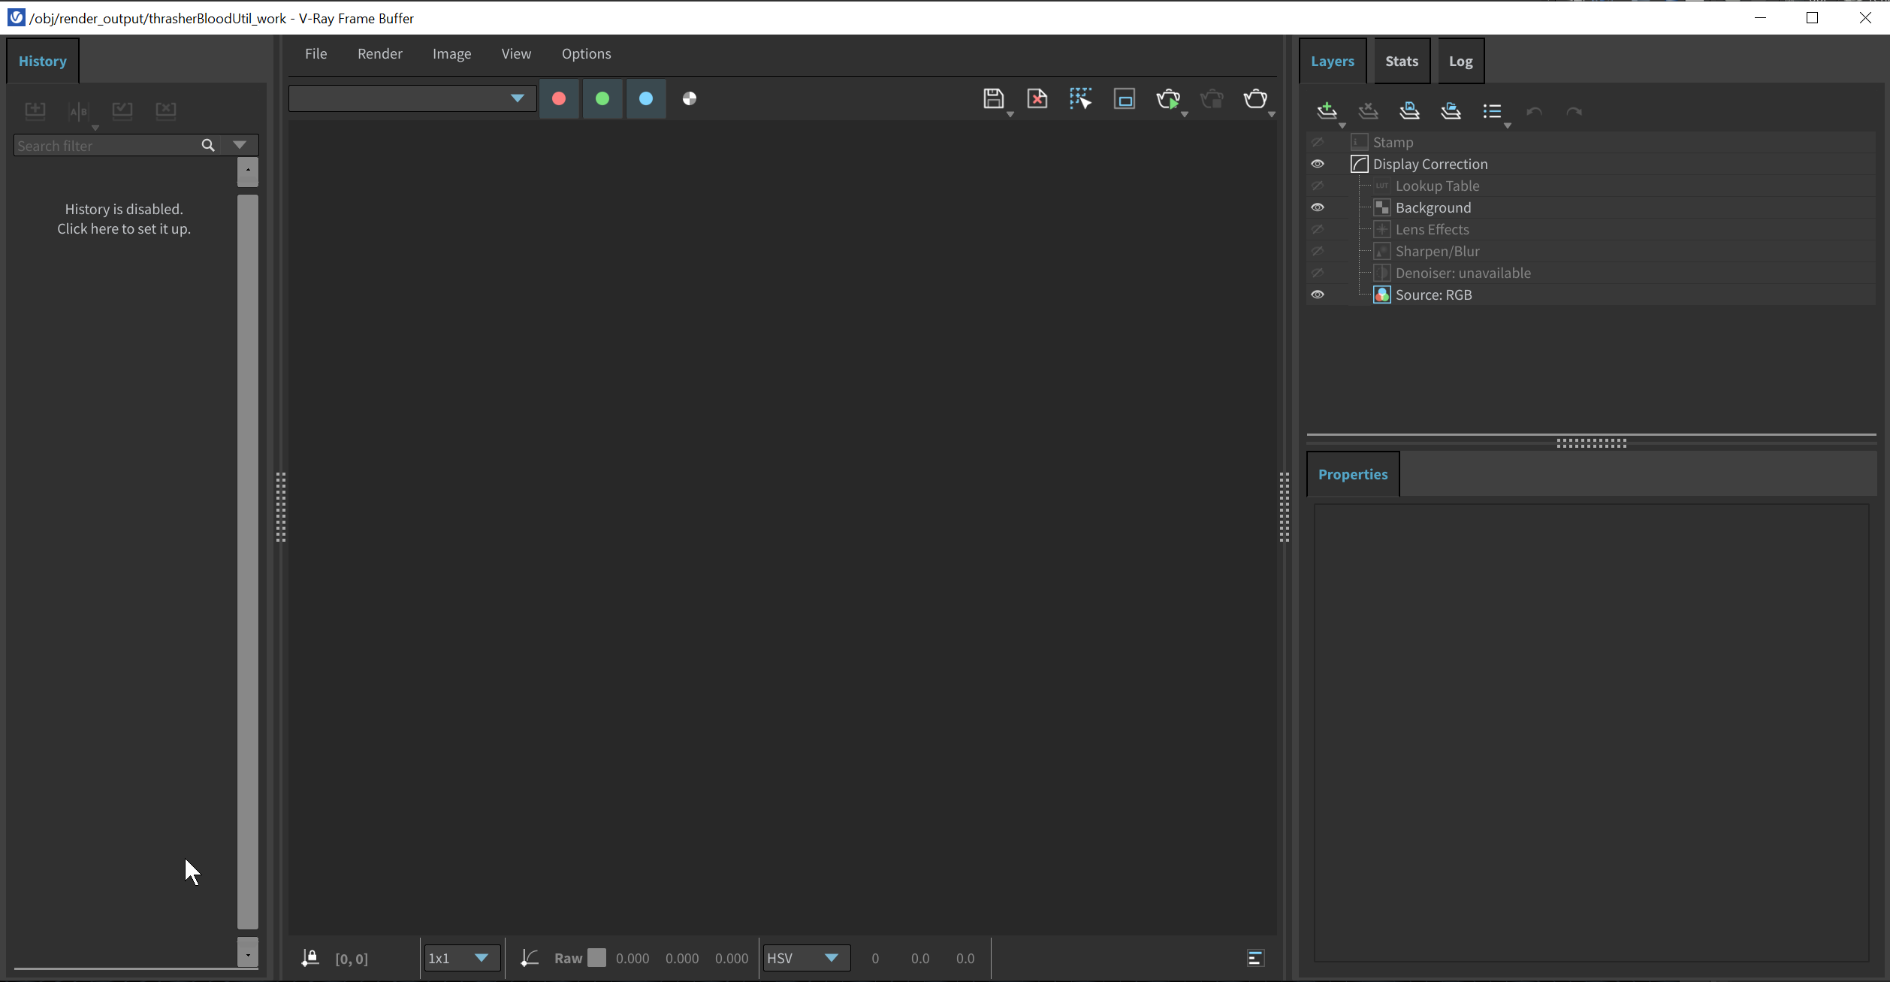The width and height of the screenshot is (1890, 982).
Task: Clear the frame buffer image
Action: pos(1037,98)
